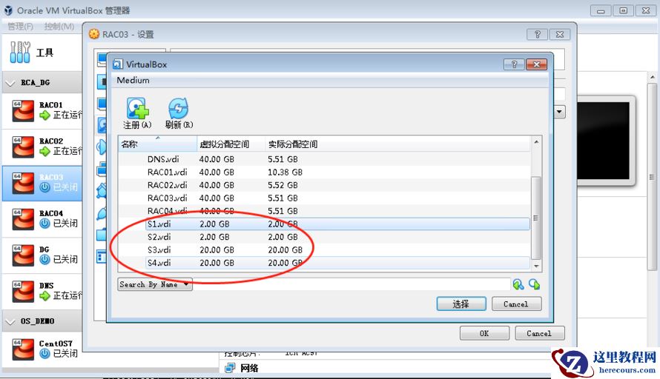Click the help button in VirtualBox dialog

[514, 64]
